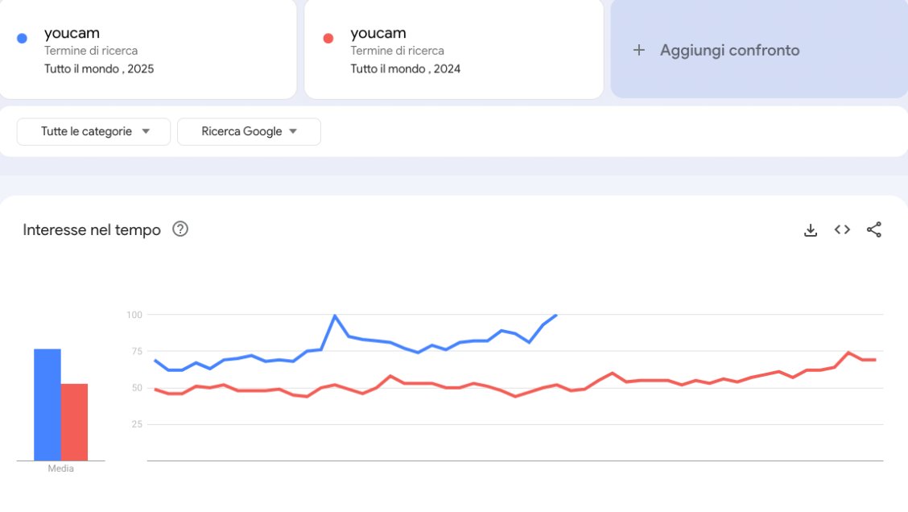Edit the second youcam search term

378,33
